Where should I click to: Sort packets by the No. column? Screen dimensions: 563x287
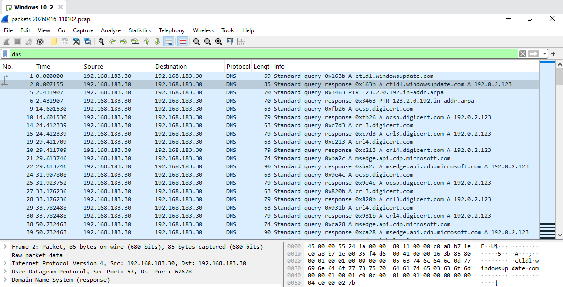pyautogui.click(x=17, y=67)
